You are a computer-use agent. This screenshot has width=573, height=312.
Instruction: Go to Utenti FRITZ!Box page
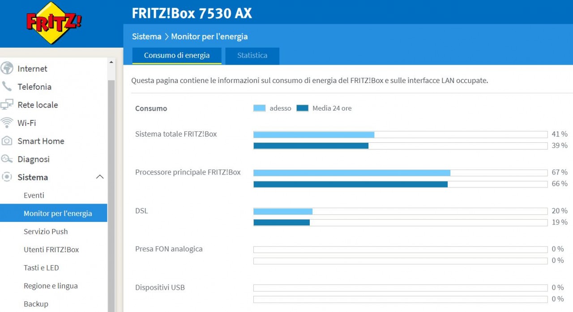pyautogui.click(x=51, y=250)
